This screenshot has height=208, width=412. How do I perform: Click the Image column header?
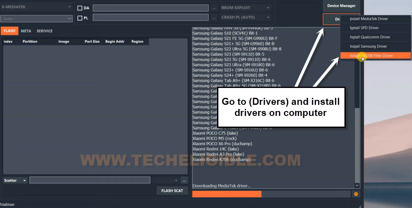pyautogui.click(x=63, y=42)
